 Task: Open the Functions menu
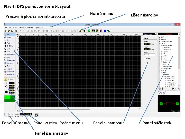point(22,28)
